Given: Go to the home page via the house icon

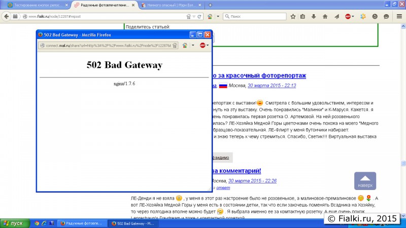Looking at the screenshot, I should pos(325,16).
